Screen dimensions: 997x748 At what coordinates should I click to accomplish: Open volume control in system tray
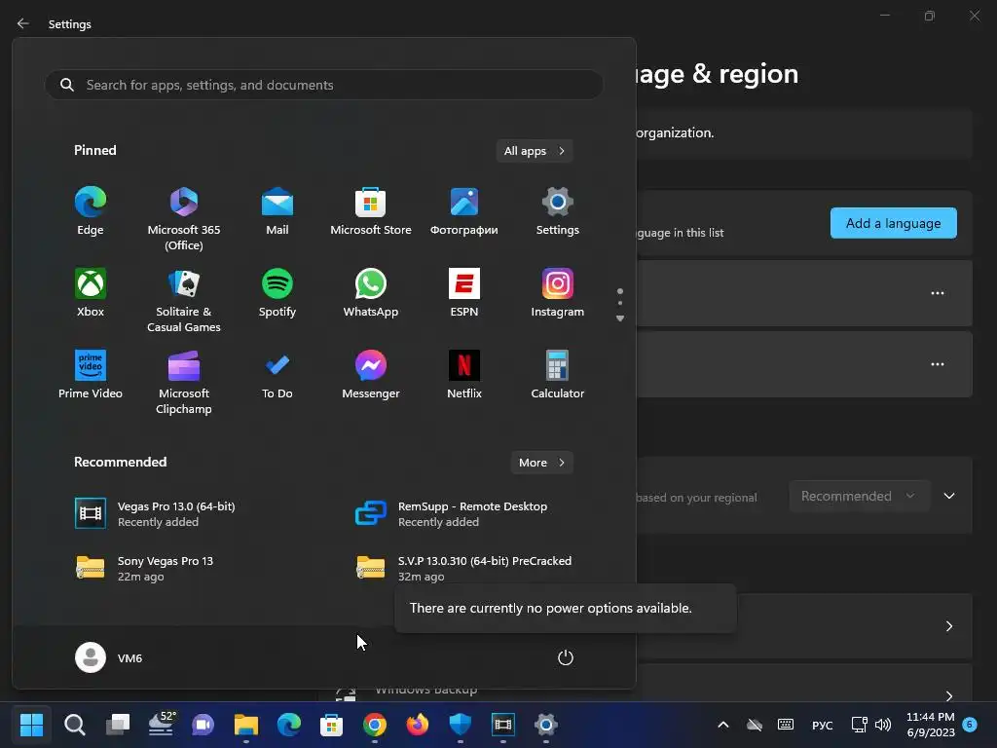(x=882, y=725)
